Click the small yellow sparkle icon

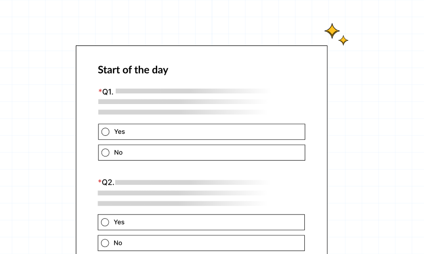click(x=344, y=40)
